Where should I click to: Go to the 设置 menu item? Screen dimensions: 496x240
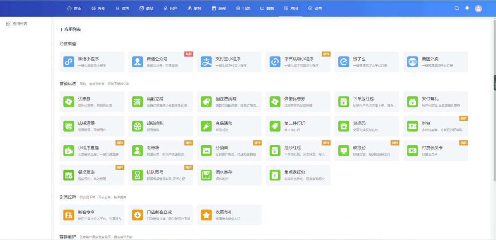(x=315, y=9)
